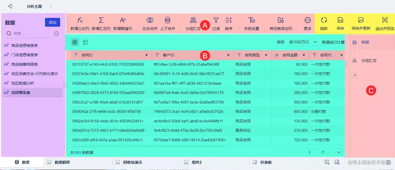
Task: Click 退出并预览 icon
Action: [385, 20]
